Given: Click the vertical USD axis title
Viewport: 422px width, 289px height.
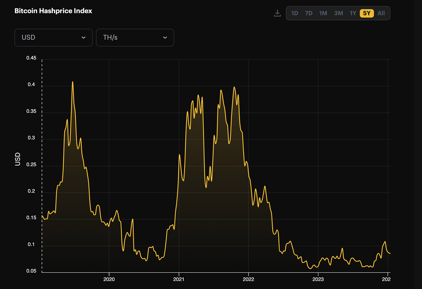Looking at the screenshot, I should click(x=18, y=159).
